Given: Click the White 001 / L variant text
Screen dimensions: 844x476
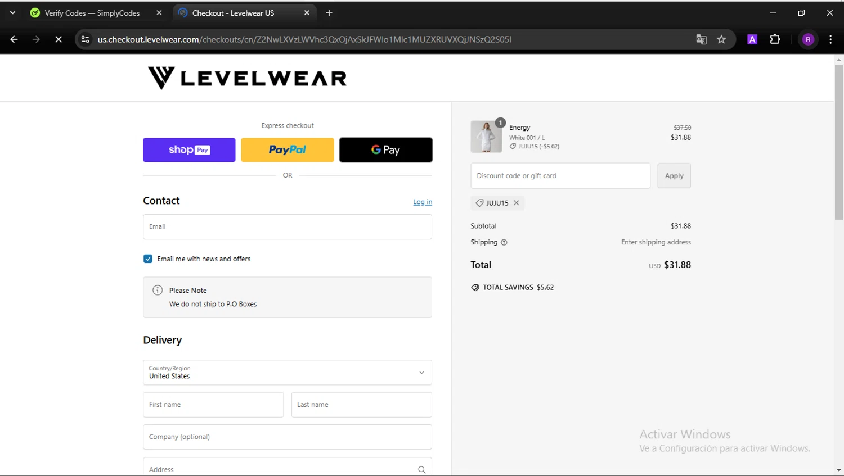Looking at the screenshot, I should 527,138.
